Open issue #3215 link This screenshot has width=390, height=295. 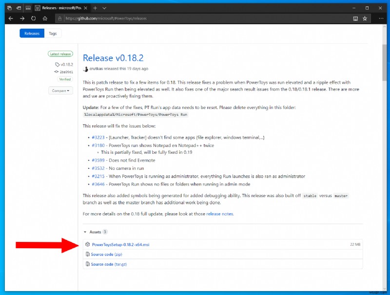98,176
